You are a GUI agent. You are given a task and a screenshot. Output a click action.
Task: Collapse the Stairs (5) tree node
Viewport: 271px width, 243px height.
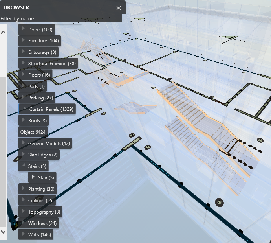pos(24,166)
